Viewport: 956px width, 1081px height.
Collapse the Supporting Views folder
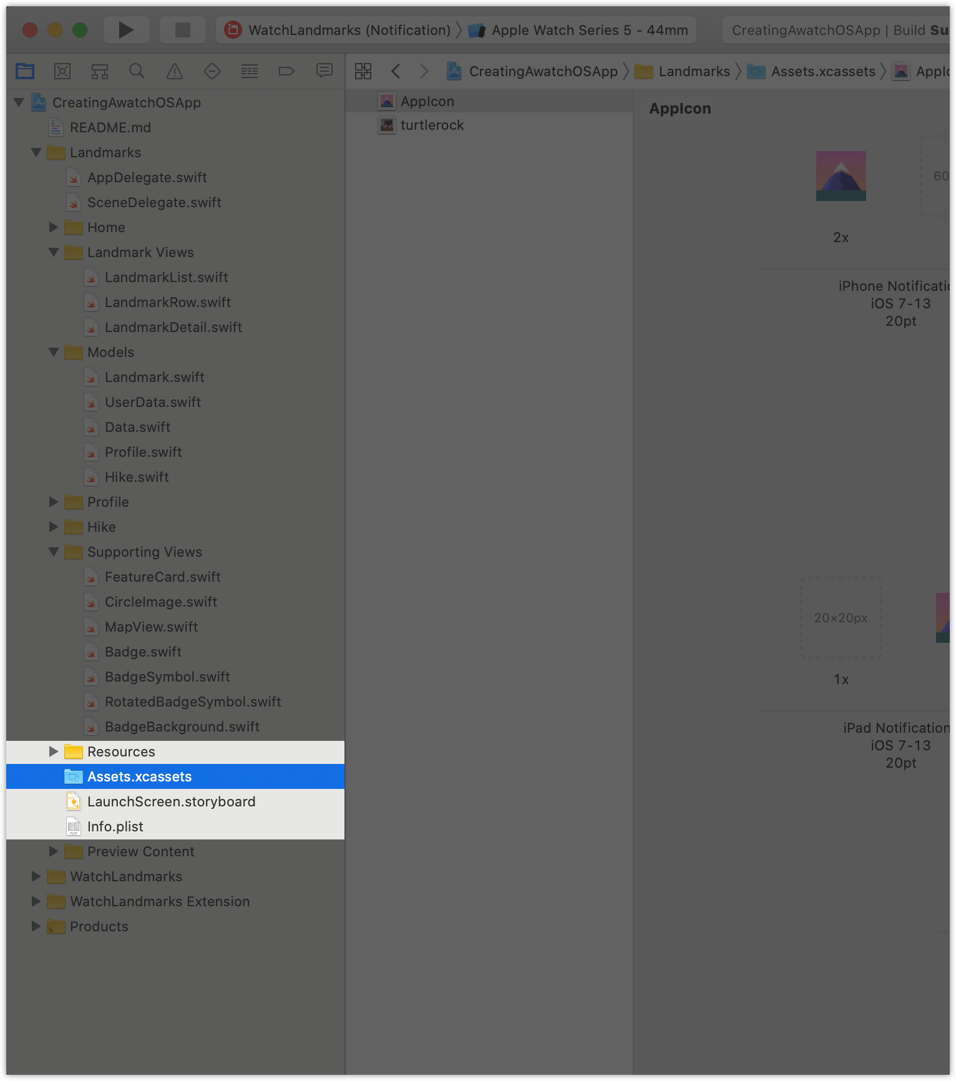point(54,551)
